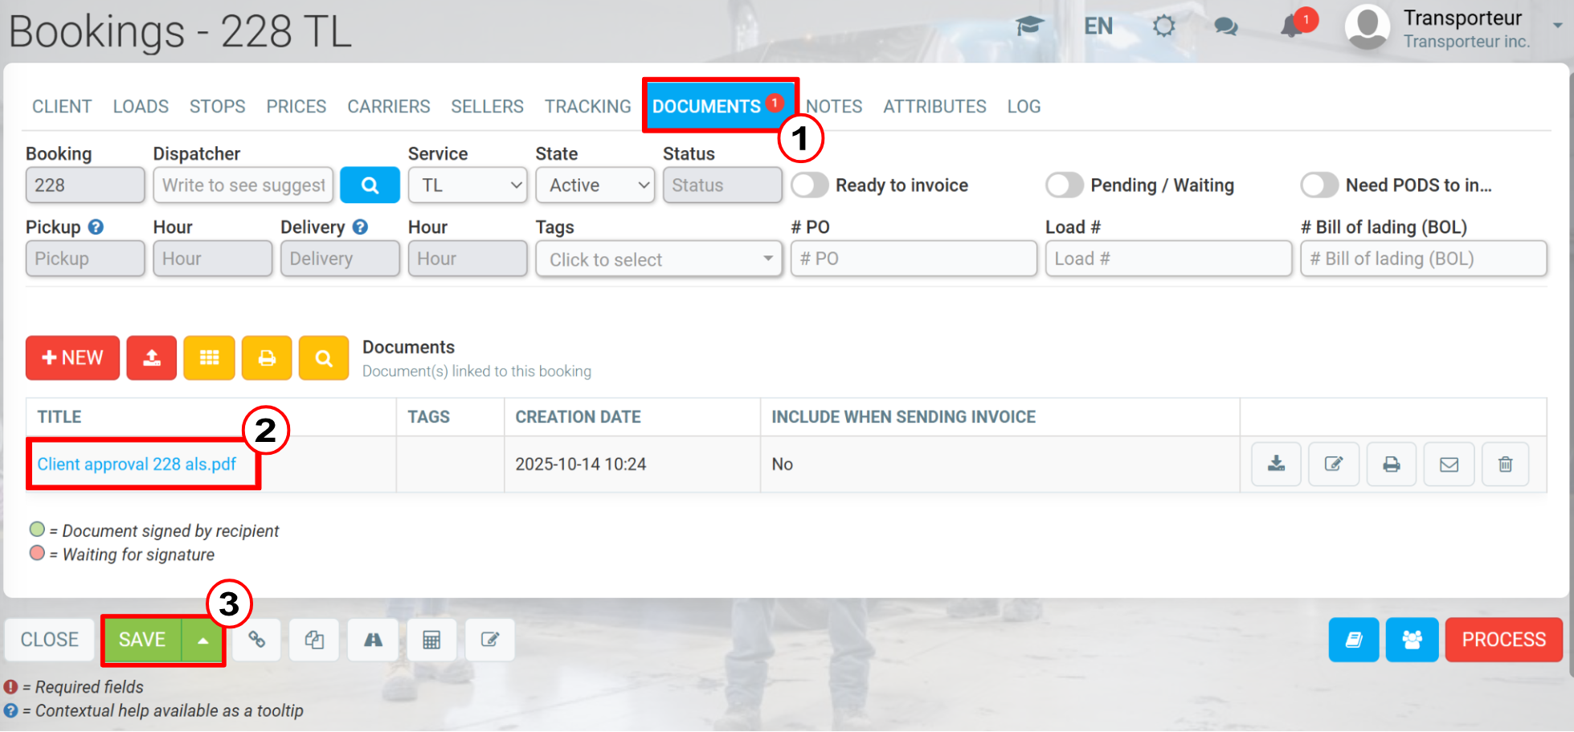
Task: Switch to the CARRIERS tab
Action: 389,106
